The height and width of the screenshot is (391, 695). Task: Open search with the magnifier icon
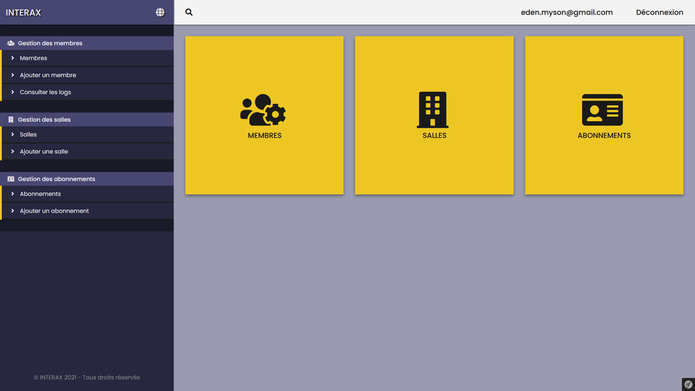pyautogui.click(x=189, y=12)
